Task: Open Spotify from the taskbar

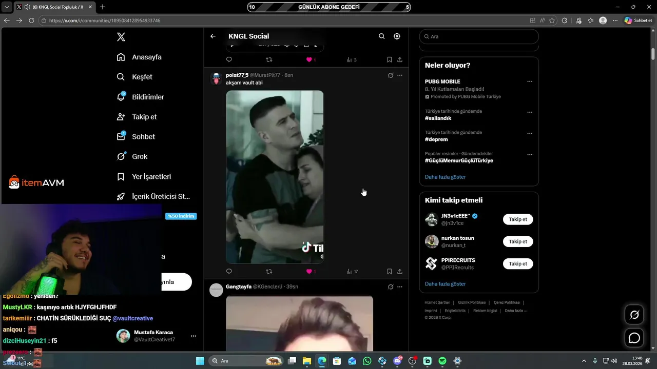Action: tap(442, 361)
